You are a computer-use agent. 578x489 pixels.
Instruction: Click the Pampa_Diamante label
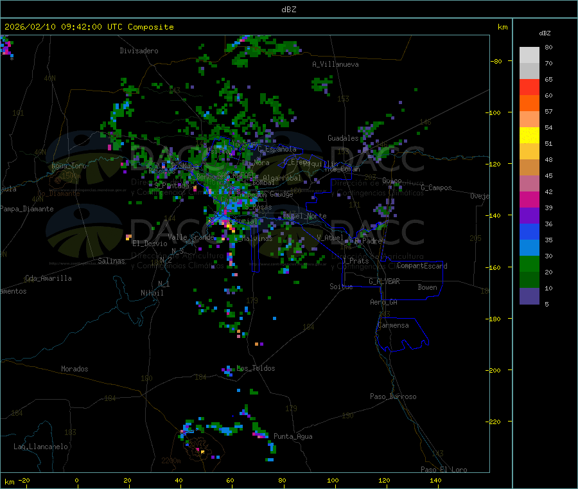27,209
